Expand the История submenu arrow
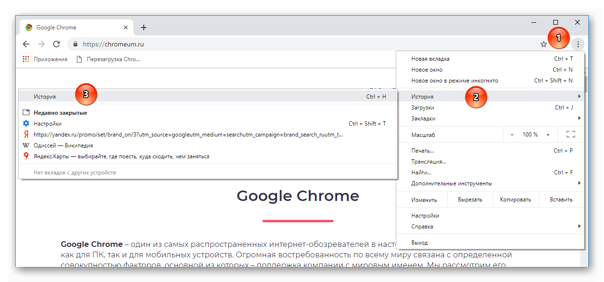The height and width of the screenshot is (282, 604). (579, 97)
